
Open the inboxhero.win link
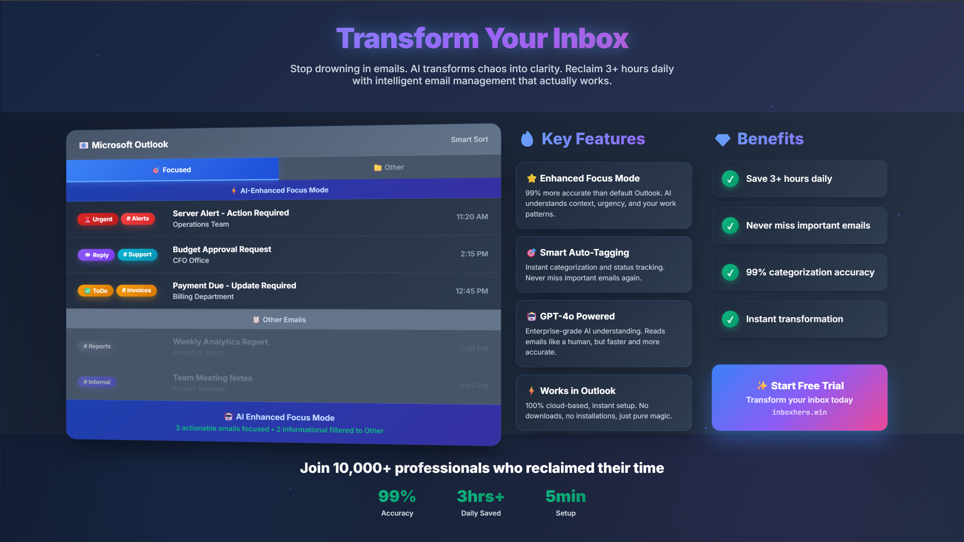(x=799, y=412)
